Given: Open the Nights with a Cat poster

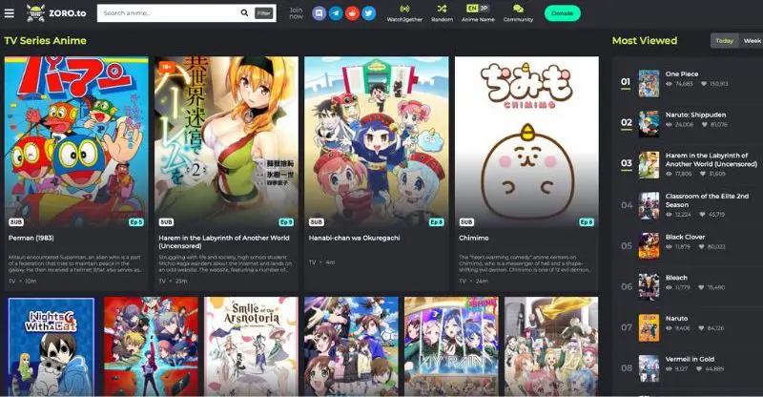Looking at the screenshot, I should pos(52,346).
